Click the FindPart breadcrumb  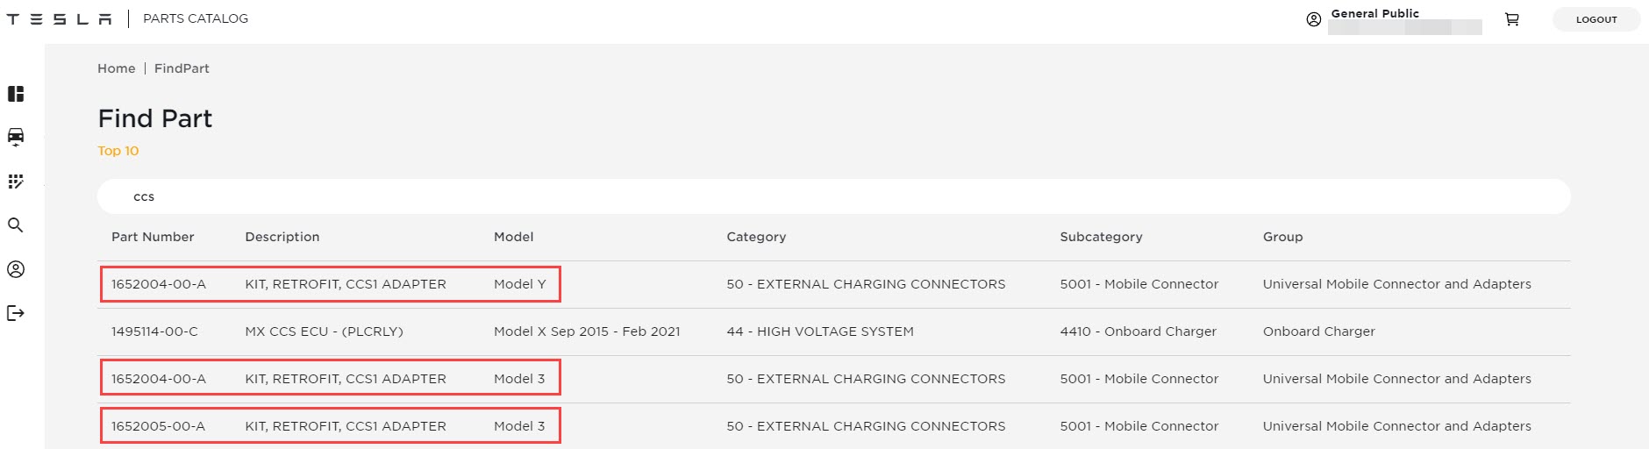click(x=182, y=68)
